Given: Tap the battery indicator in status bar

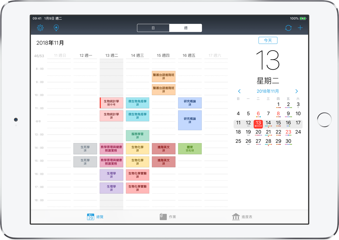Looking at the screenshot, I should (x=303, y=19).
